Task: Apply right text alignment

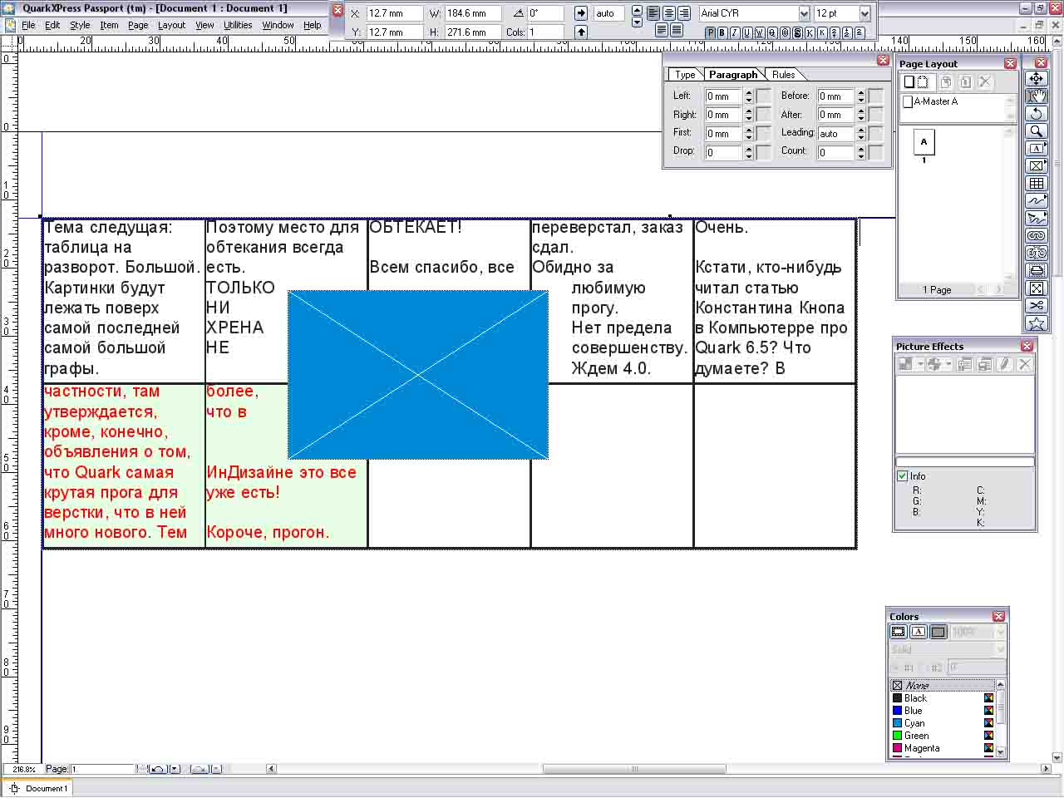Action: tap(684, 13)
